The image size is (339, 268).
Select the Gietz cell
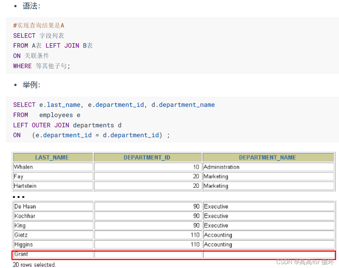pyautogui.click(x=53, y=235)
